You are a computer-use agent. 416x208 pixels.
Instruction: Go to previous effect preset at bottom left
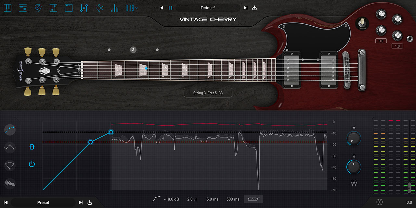point(6,202)
